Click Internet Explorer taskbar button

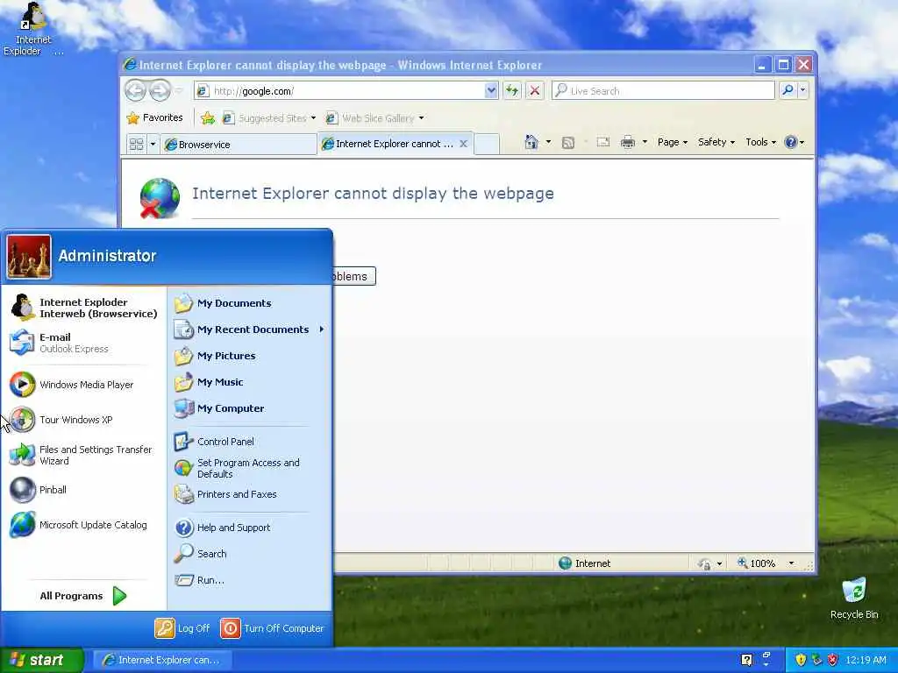point(162,660)
